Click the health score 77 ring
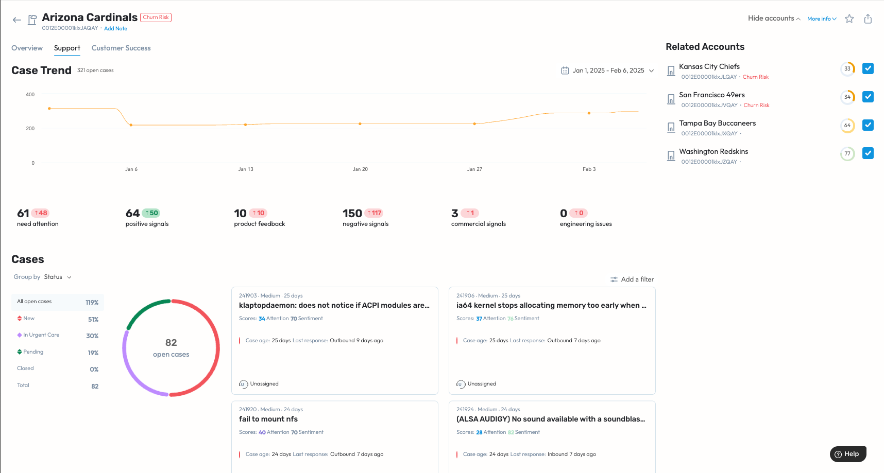884x473 pixels. click(847, 153)
